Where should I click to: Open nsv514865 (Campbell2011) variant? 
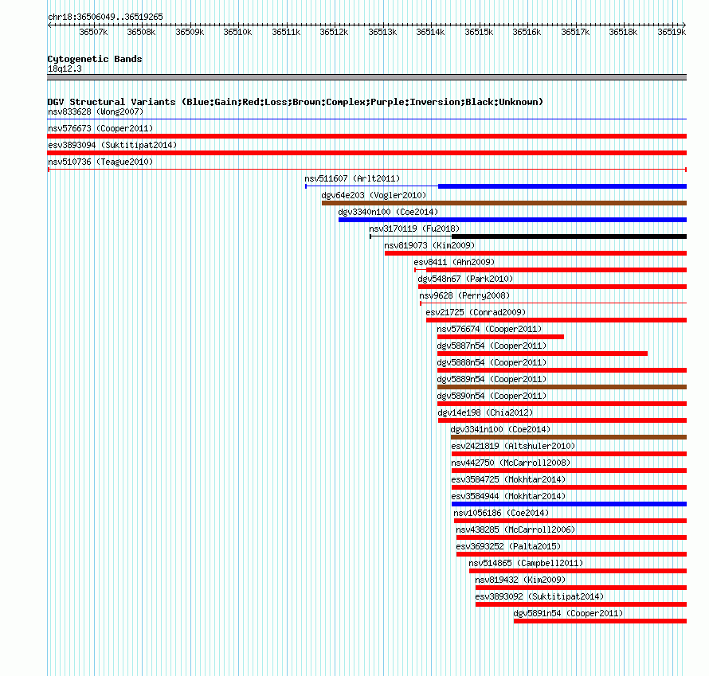[527, 563]
